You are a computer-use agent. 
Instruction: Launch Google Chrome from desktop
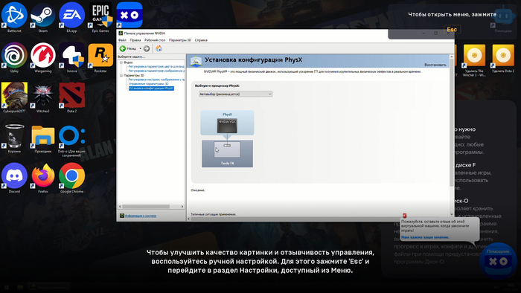coord(71,178)
